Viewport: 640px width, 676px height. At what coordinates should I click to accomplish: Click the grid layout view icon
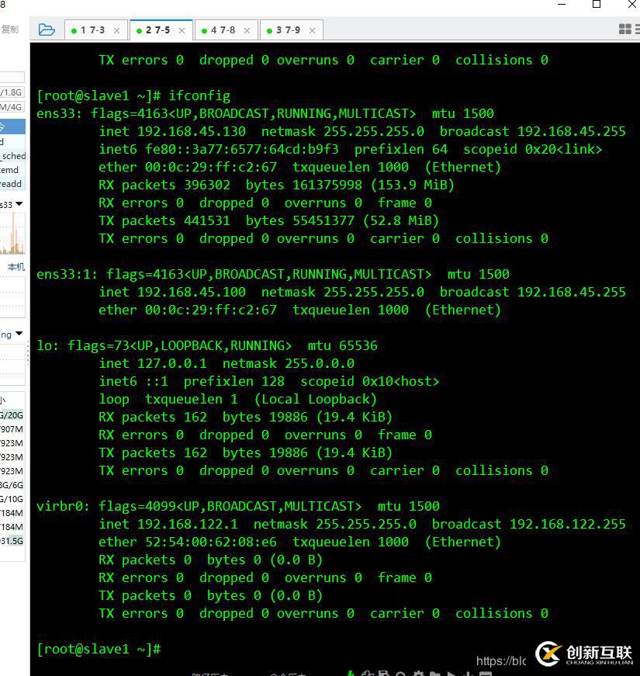[625, 29]
